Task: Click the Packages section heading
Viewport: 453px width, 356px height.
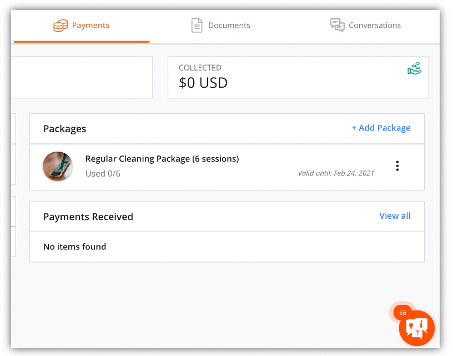Action: [x=65, y=129]
